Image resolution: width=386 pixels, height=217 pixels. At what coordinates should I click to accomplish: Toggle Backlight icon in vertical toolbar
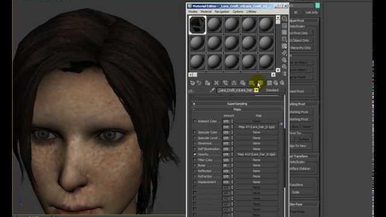click(284, 25)
